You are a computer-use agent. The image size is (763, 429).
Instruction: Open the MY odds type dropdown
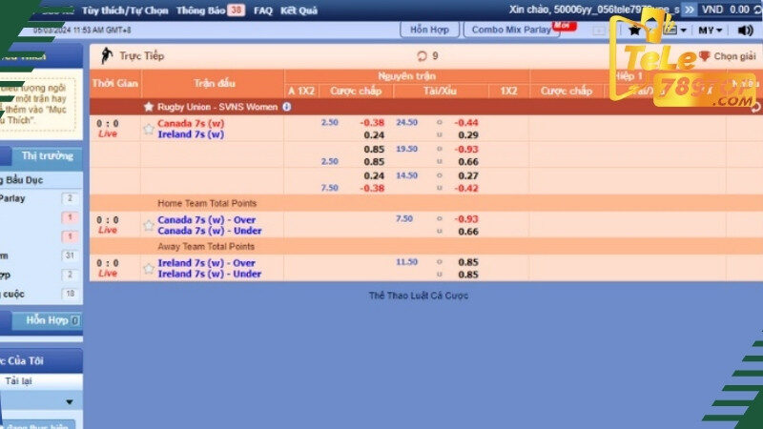point(711,31)
